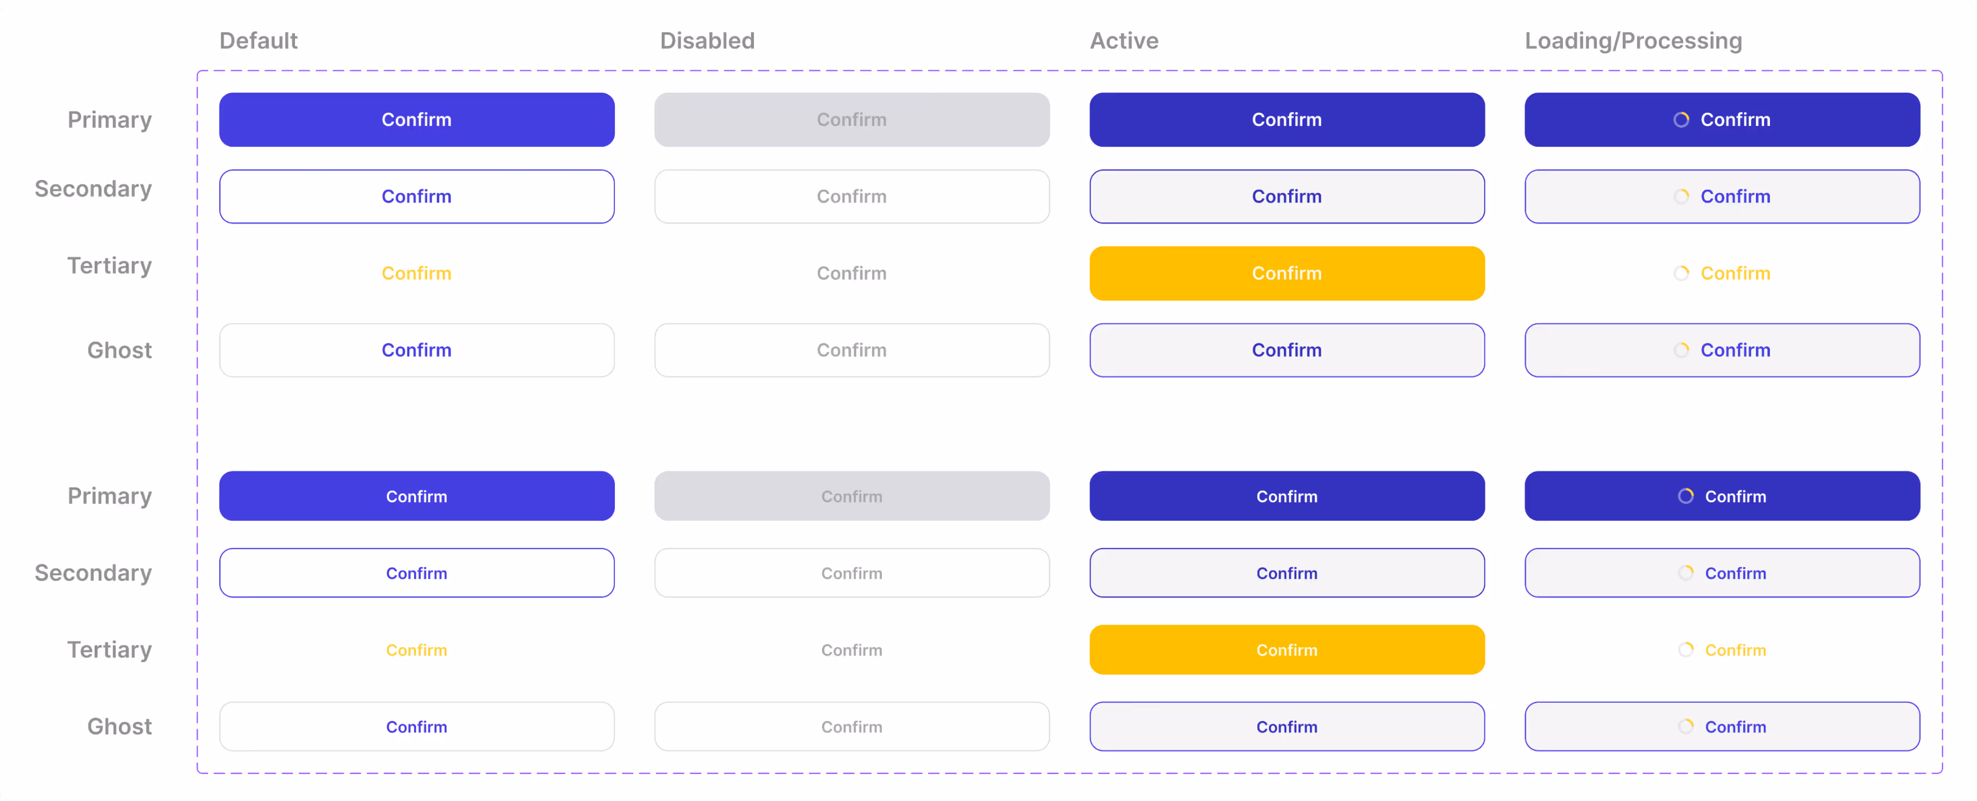Image resolution: width=1977 pixels, height=801 pixels.
Task: Click the "Primary" row label of compact set
Action: point(110,496)
